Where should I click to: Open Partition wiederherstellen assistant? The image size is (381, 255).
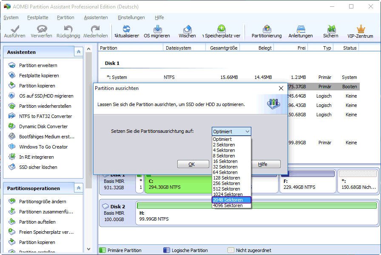click(45, 106)
